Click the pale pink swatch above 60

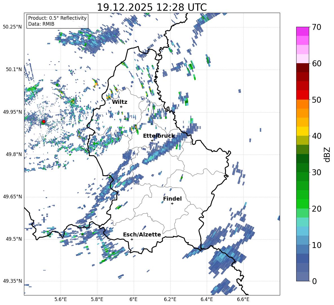tap(302, 59)
